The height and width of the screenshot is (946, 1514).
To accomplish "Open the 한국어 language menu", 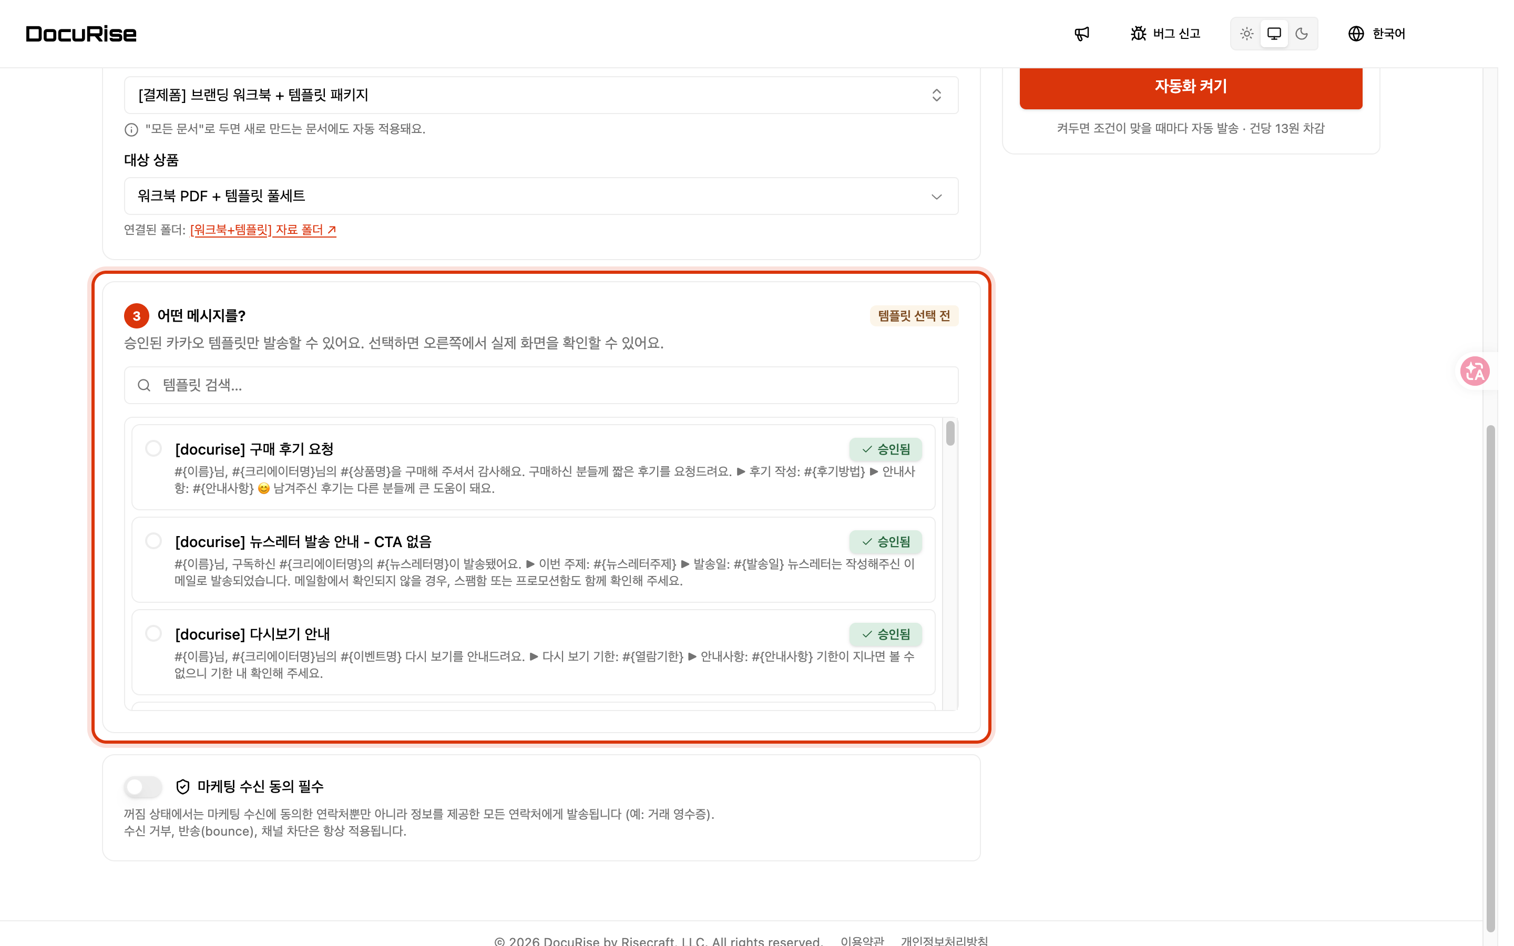I will click(x=1376, y=34).
